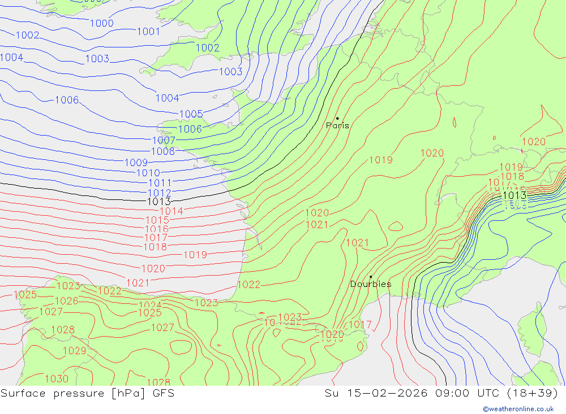Click the Dourbies location label

tap(371, 284)
